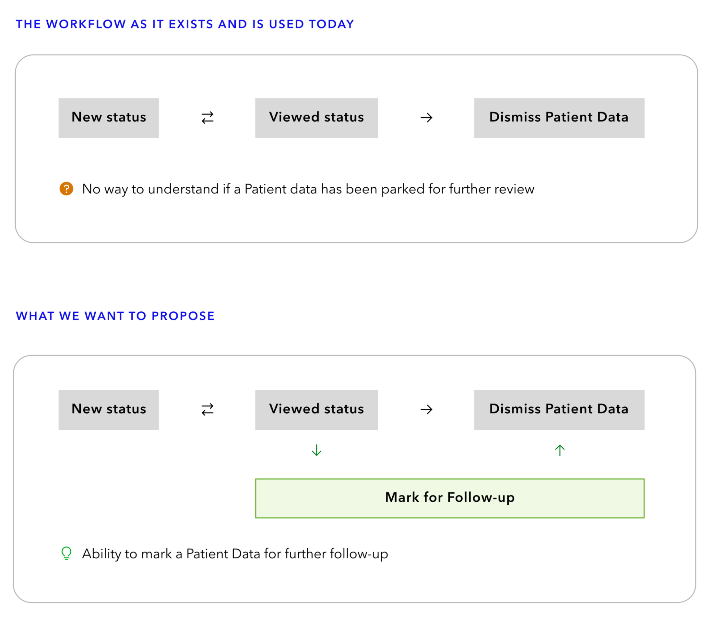This screenshot has height=631, width=713.
Task: Click green up arrow below Dismiss Patient Data
Action: point(560,450)
